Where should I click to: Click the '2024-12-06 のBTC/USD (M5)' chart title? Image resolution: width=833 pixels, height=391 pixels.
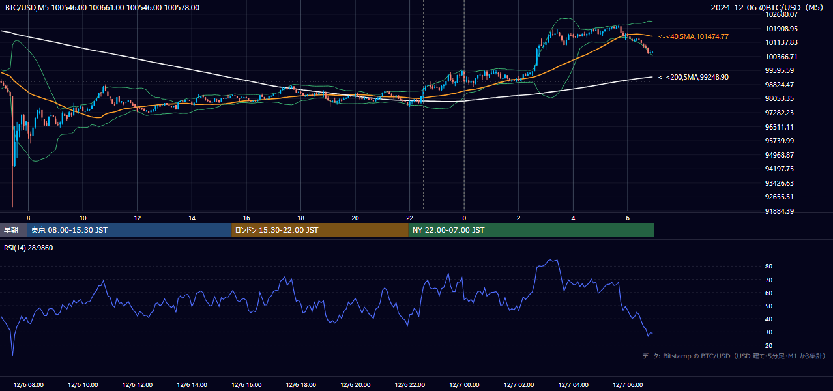(x=768, y=8)
